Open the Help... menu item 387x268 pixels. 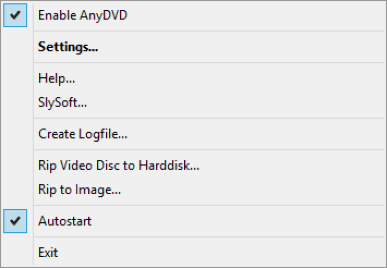point(57,79)
